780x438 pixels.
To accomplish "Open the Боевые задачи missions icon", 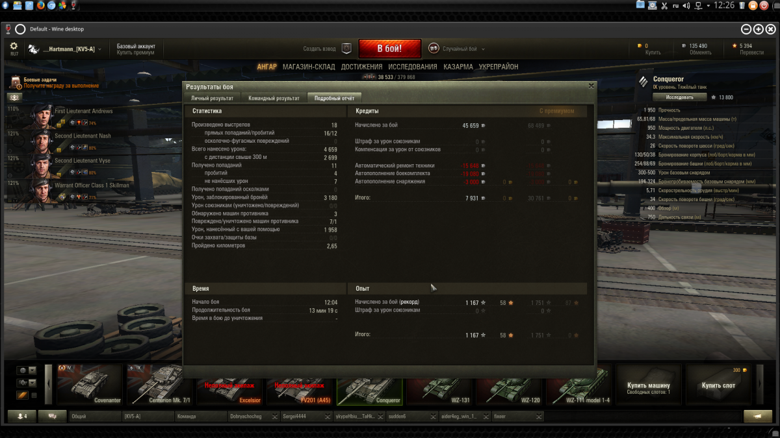I will tap(16, 82).
